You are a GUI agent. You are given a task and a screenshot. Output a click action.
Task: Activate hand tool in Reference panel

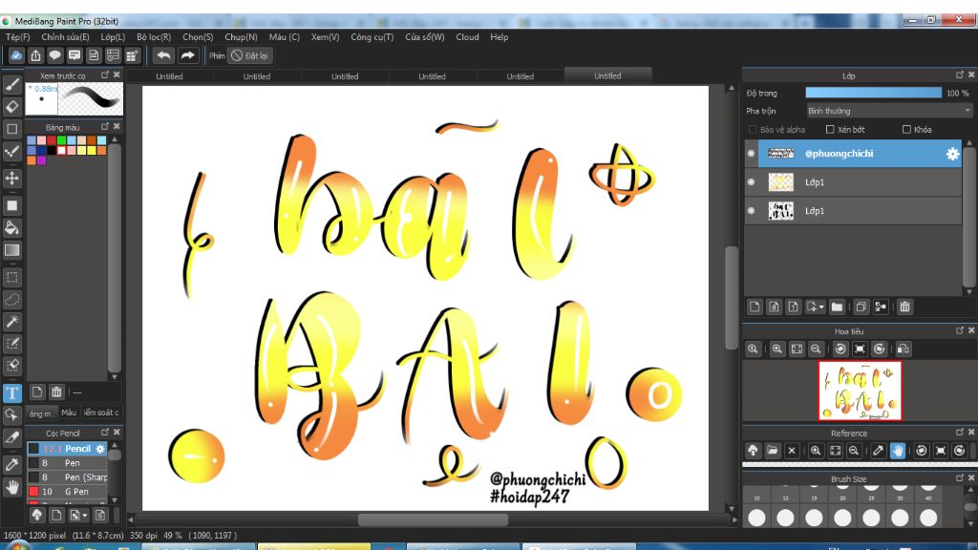point(898,451)
